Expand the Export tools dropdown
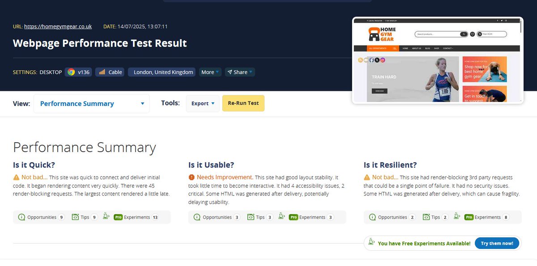Image resolution: width=537 pixels, height=266 pixels. tap(203, 103)
